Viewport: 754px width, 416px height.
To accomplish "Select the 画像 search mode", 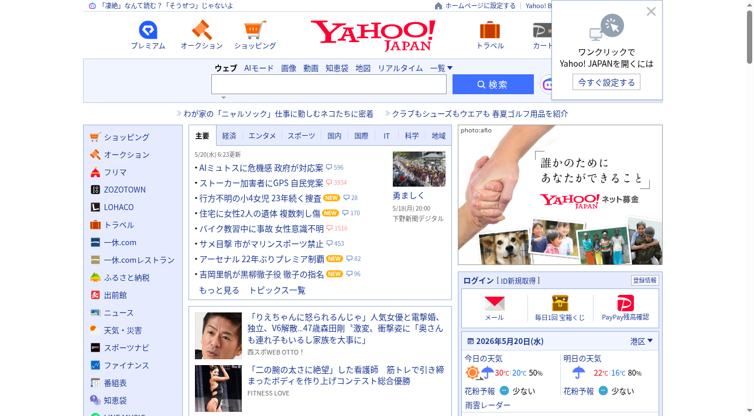I will point(289,68).
